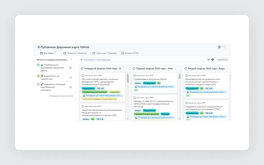
Task: Click the count badge «12» in sidebar
Action: 71,87
